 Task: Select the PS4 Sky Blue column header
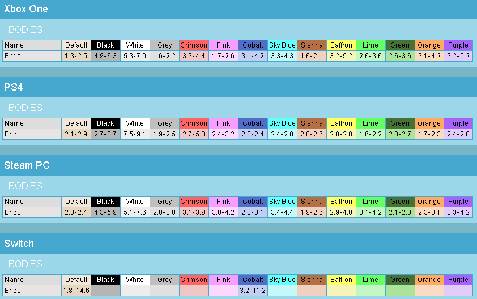(x=282, y=123)
